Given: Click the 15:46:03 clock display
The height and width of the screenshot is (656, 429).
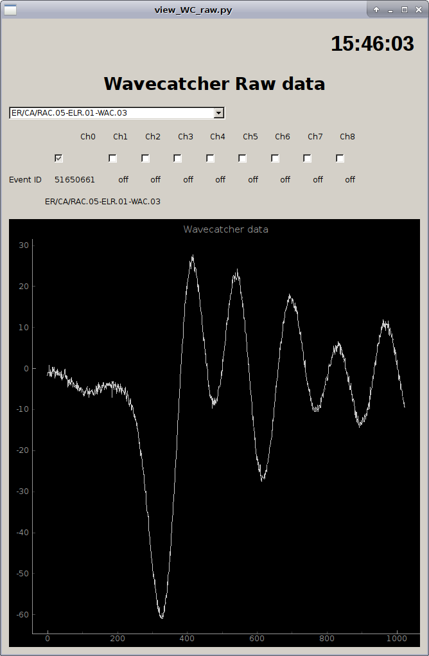Looking at the screenshot, I should point(372,44).
